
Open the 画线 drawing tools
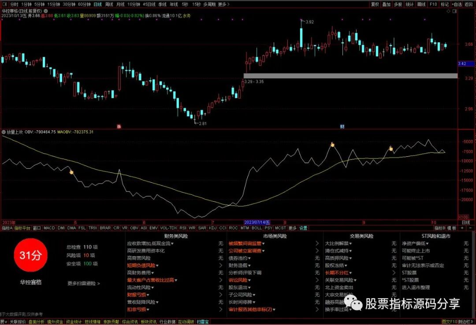coord(421,4)
